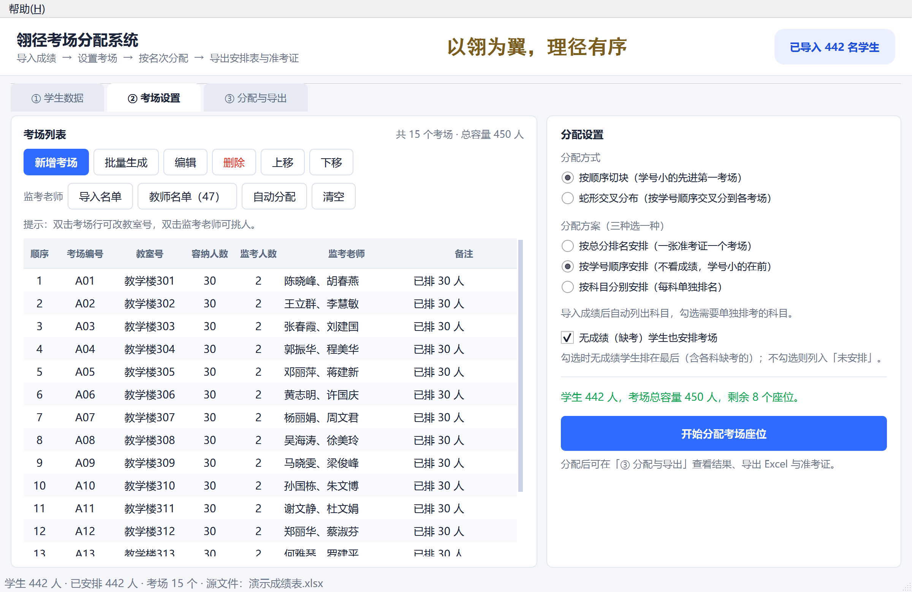Viewport: 912px width, 592px height.
Task: Click 自动分配 for proctors
Action: [274, 196]
